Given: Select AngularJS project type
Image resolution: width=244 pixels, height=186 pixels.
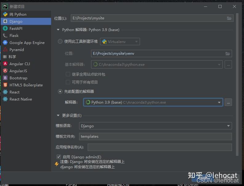Looking at the screenshot, I should 26,71.
